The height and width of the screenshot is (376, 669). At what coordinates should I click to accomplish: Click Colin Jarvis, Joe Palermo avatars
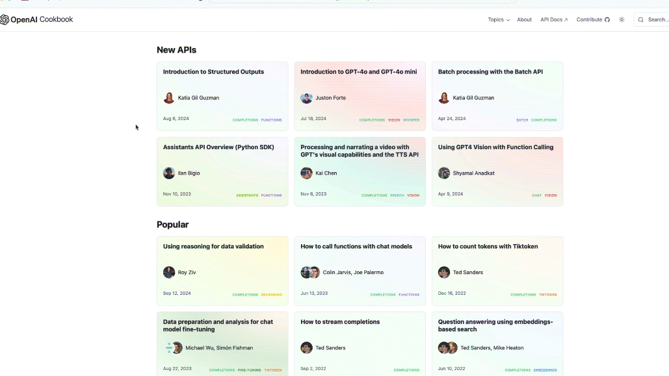[310, 272]
